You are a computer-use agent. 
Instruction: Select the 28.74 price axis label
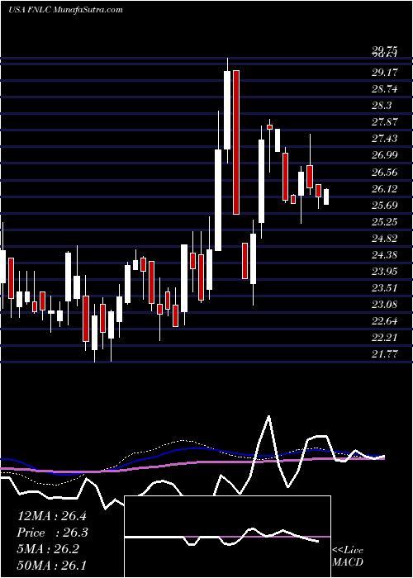coord(384,89)
